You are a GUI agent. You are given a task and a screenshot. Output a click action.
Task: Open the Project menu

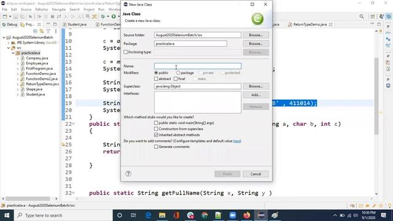coord(88,9)
